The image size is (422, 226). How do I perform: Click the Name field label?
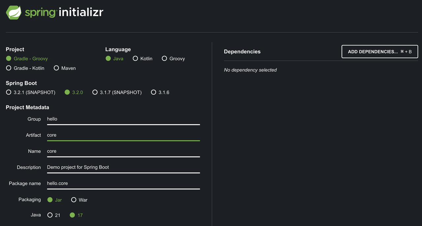35,151
